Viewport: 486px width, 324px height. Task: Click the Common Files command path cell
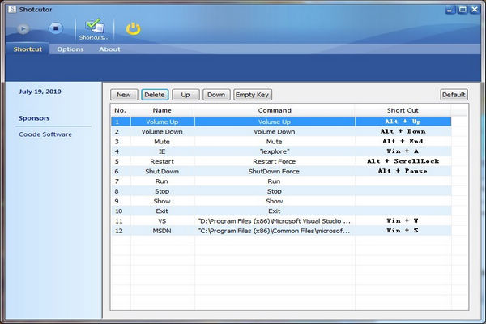coord(275,231)
